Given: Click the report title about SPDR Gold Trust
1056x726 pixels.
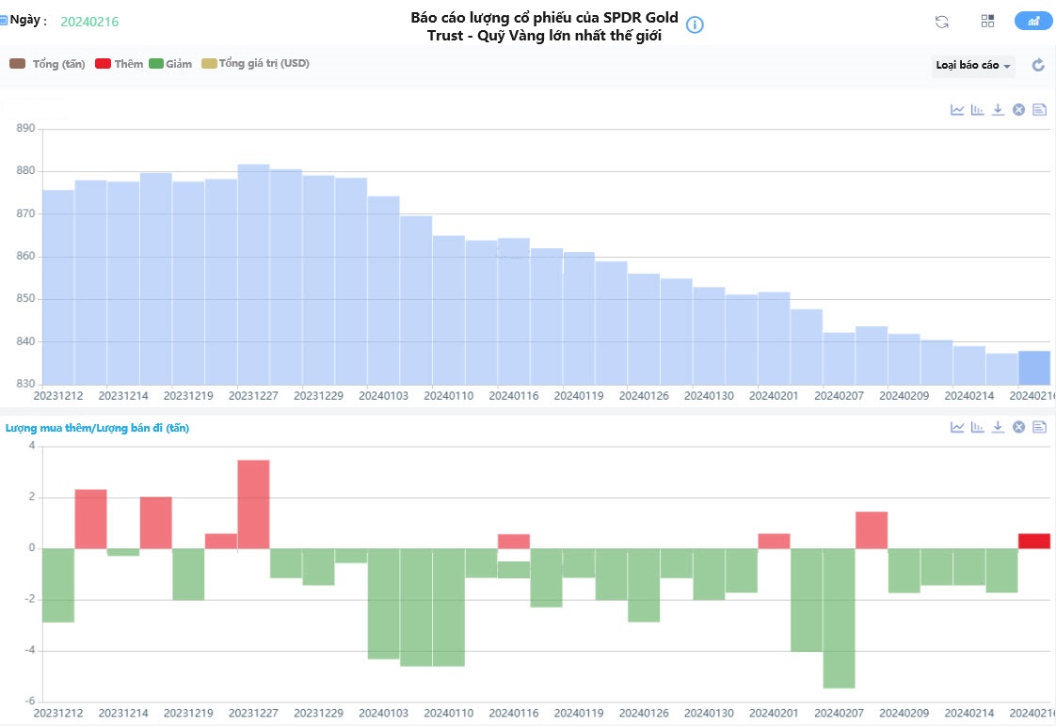Looking at the screenshot, I should pos(544,26).
